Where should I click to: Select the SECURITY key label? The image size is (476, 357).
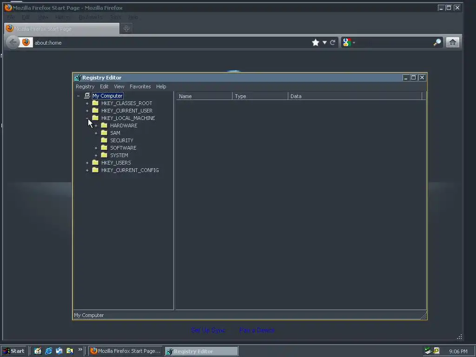(x=122, y=140)
